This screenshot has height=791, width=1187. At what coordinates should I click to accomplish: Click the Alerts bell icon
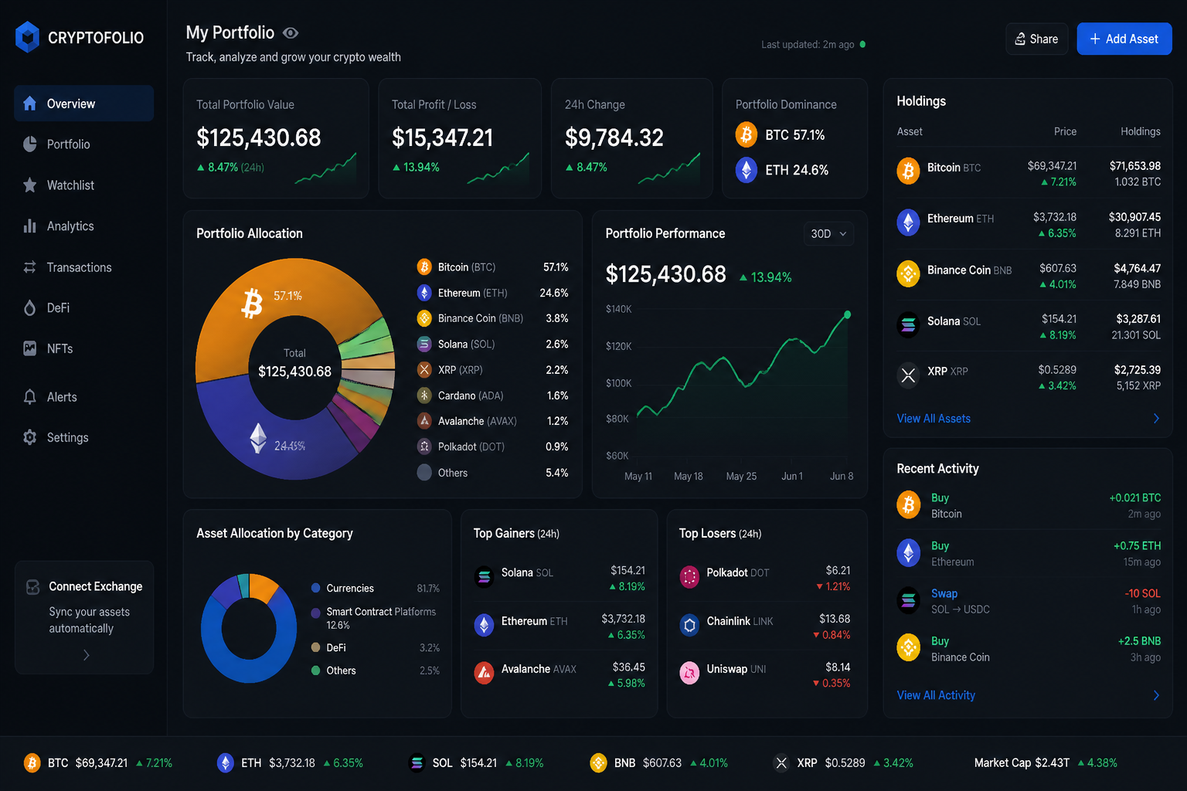click(30, 397)
